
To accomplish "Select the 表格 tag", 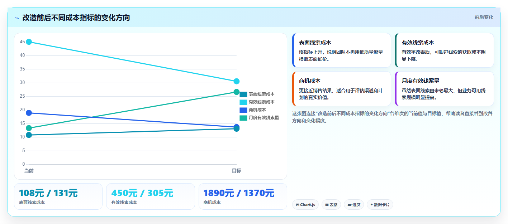I will pos(331,205).
